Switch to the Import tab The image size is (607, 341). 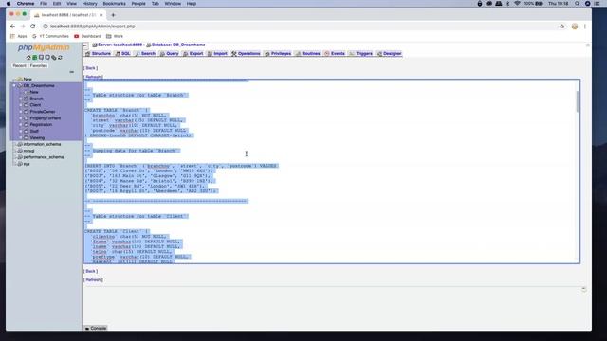coord(217,54)
